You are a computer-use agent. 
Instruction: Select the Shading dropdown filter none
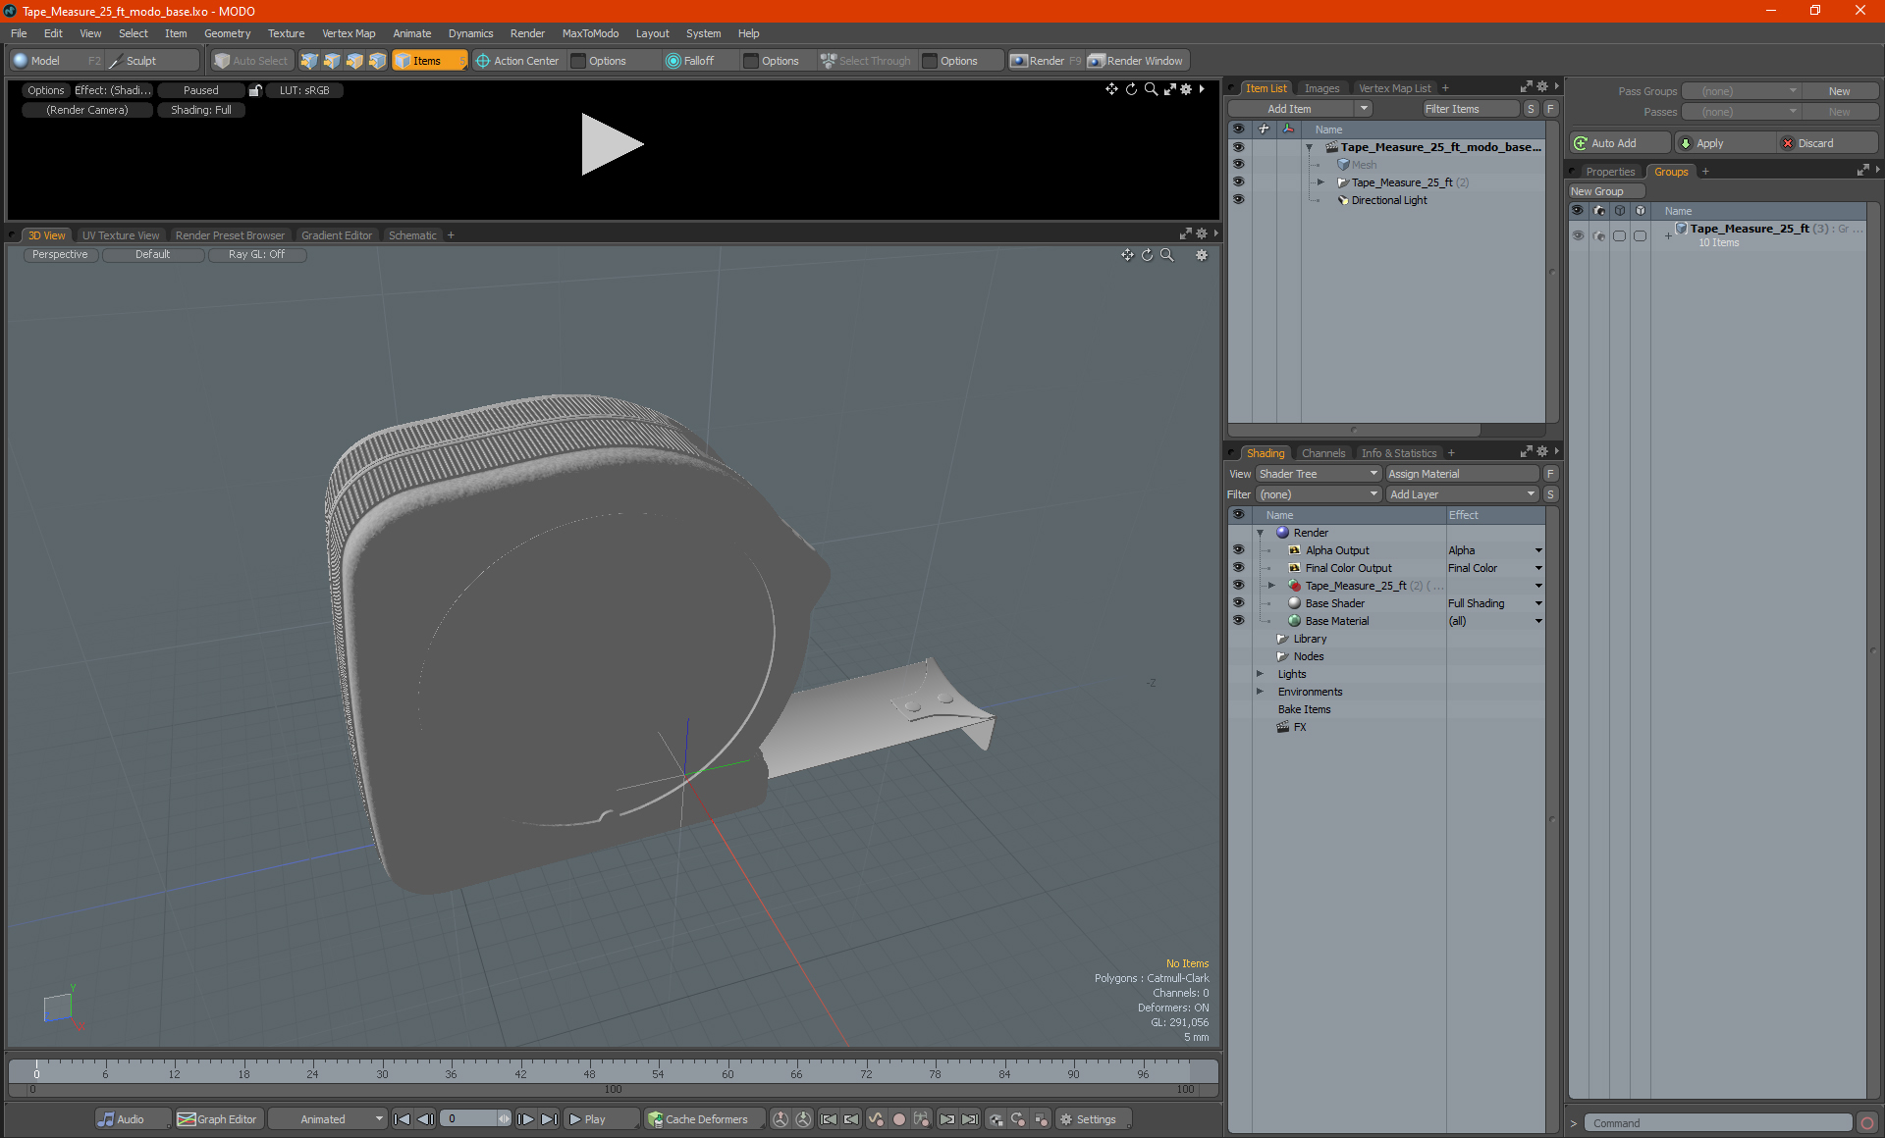point(1312,493)
